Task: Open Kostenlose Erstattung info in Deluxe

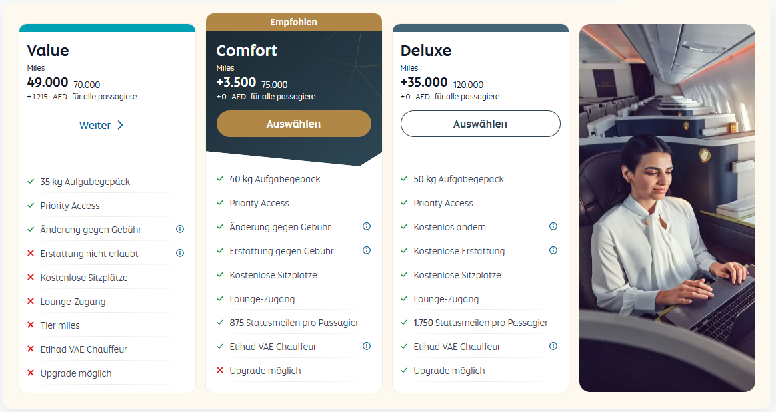Action: tap(553, 250)
